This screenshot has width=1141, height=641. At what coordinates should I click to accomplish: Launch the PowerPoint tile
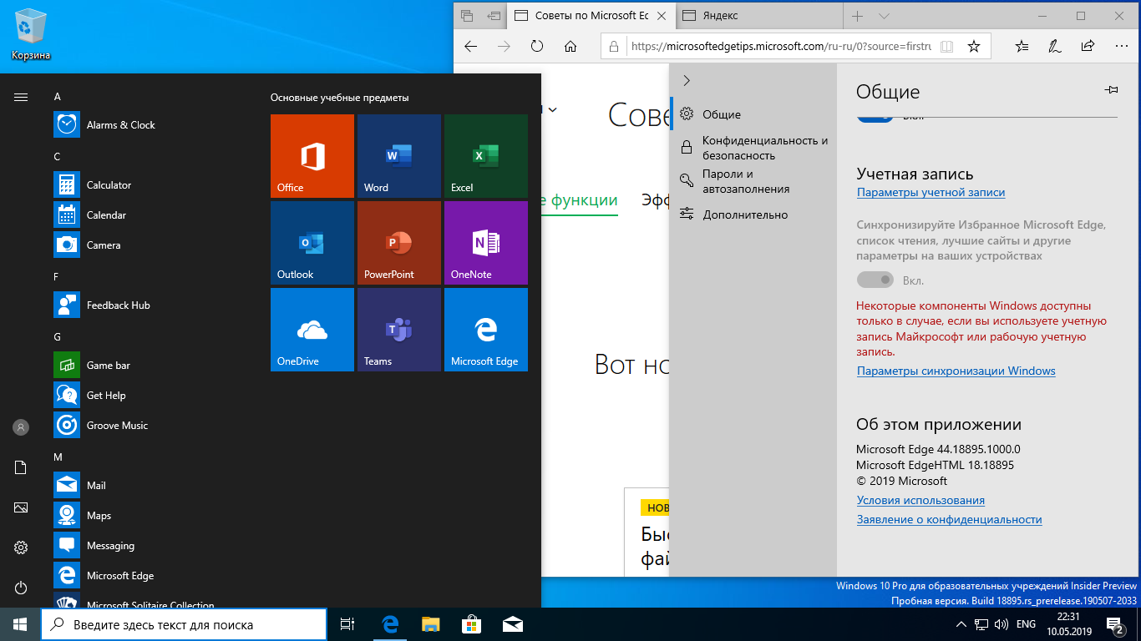click(x=399, y=243)
